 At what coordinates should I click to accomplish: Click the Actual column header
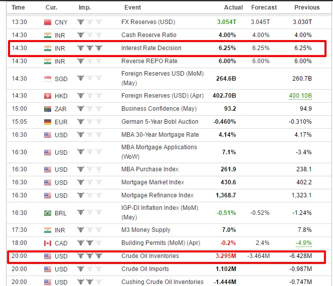click(x=233, y=8)
